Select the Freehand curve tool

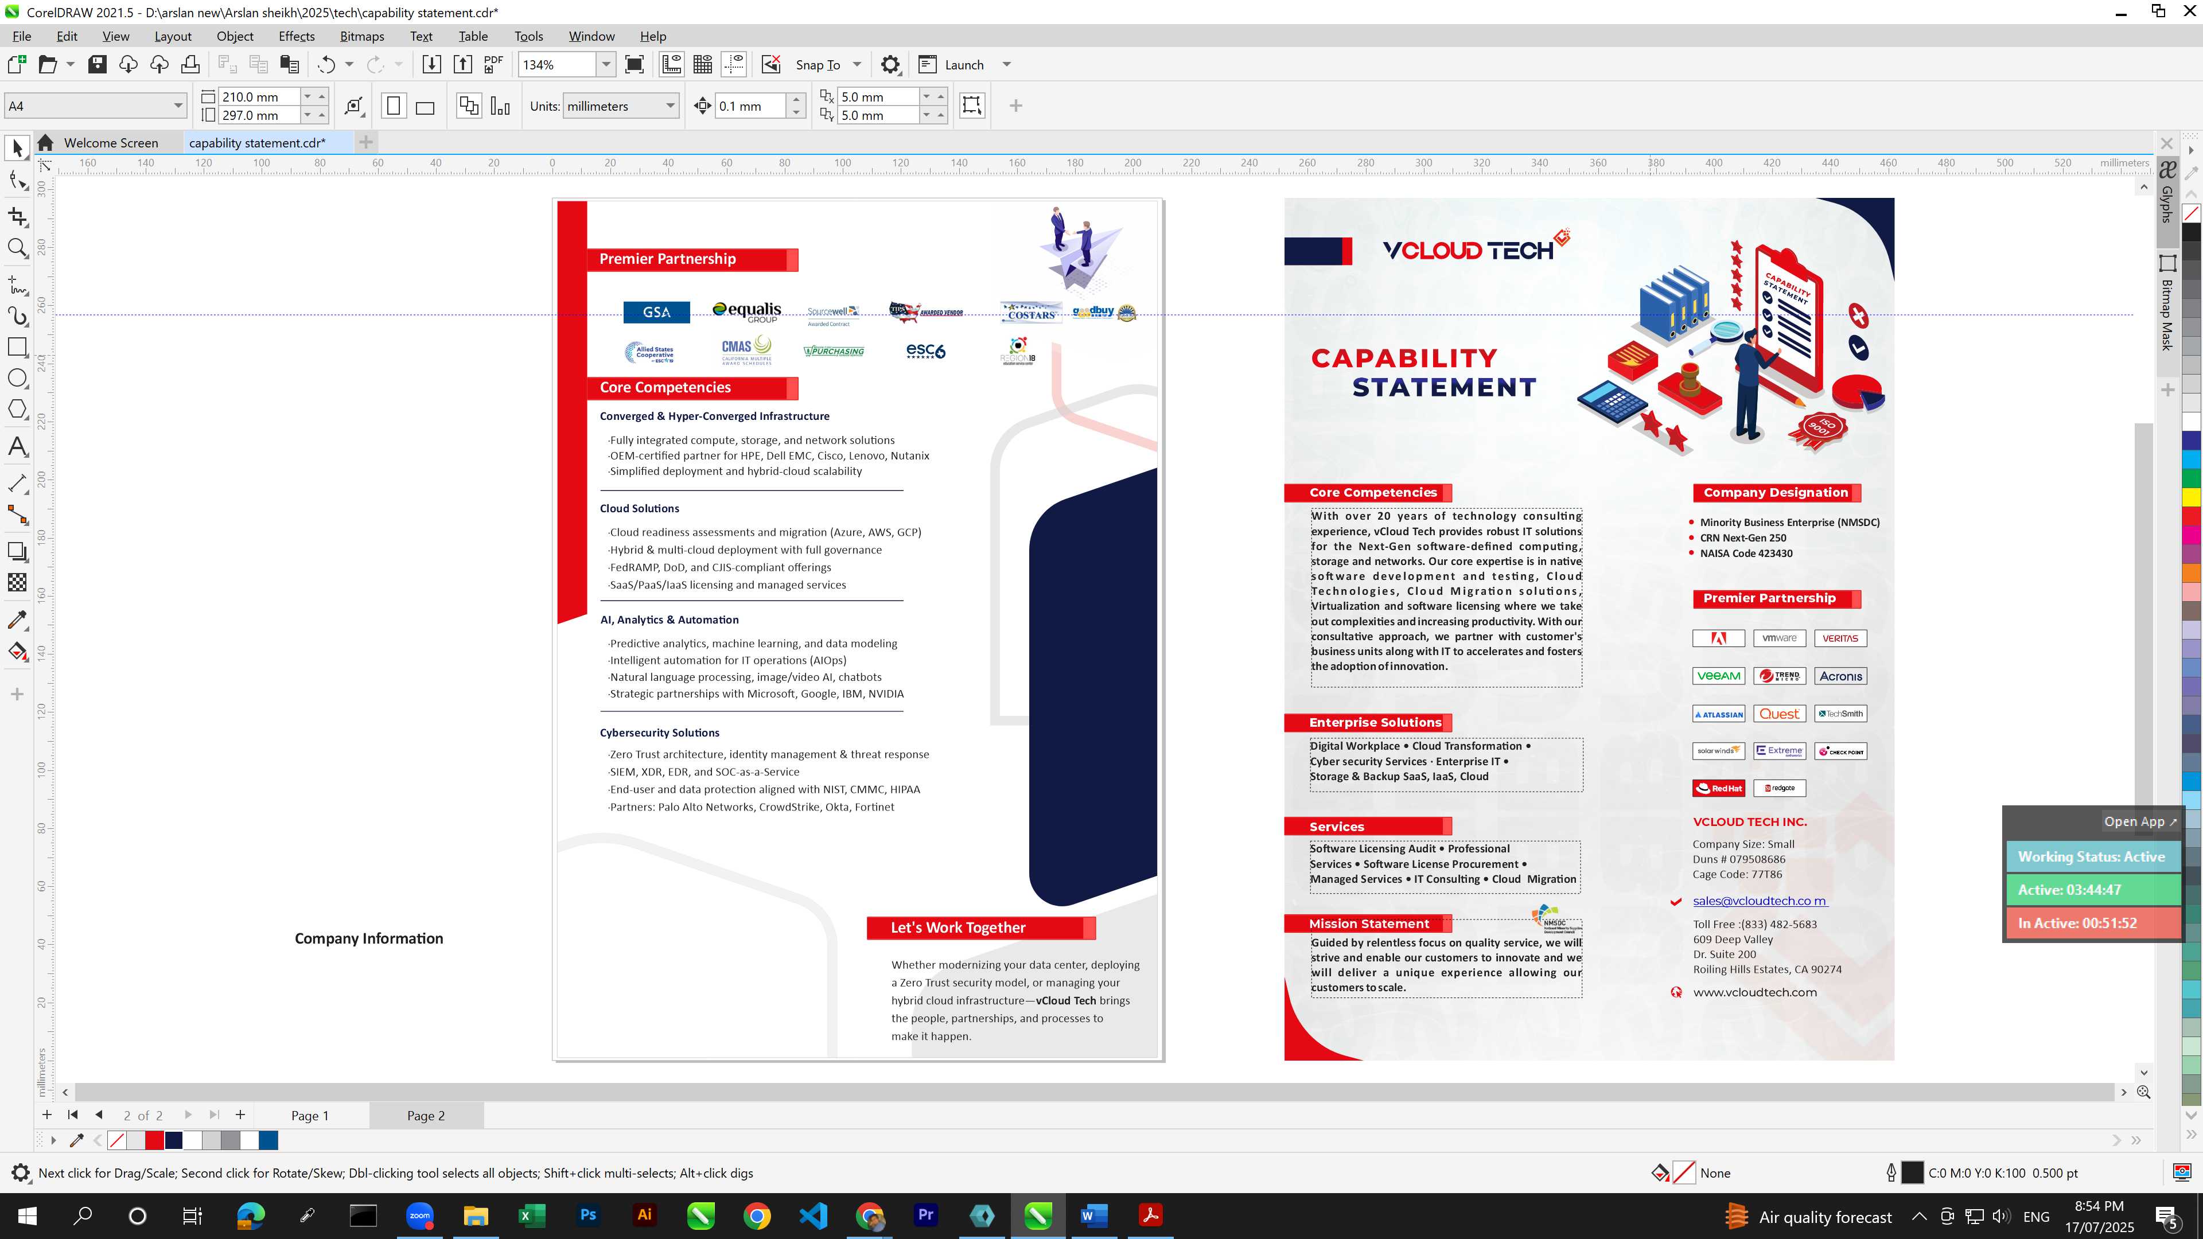click(17, 285)
